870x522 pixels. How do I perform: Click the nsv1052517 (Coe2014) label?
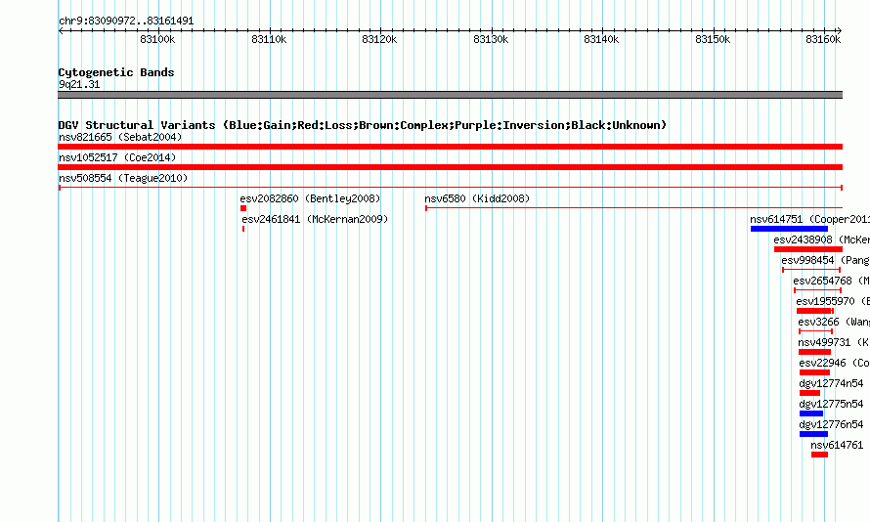pos(117,157)
